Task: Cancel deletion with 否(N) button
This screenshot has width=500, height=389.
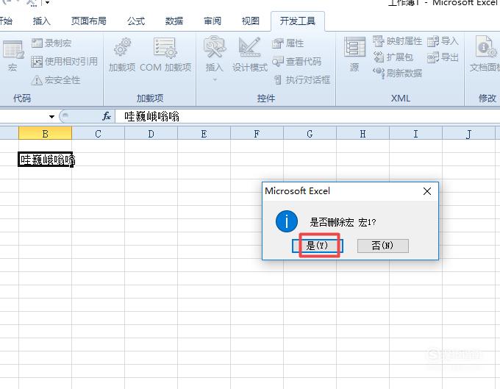Action: [x=382, y=246]
